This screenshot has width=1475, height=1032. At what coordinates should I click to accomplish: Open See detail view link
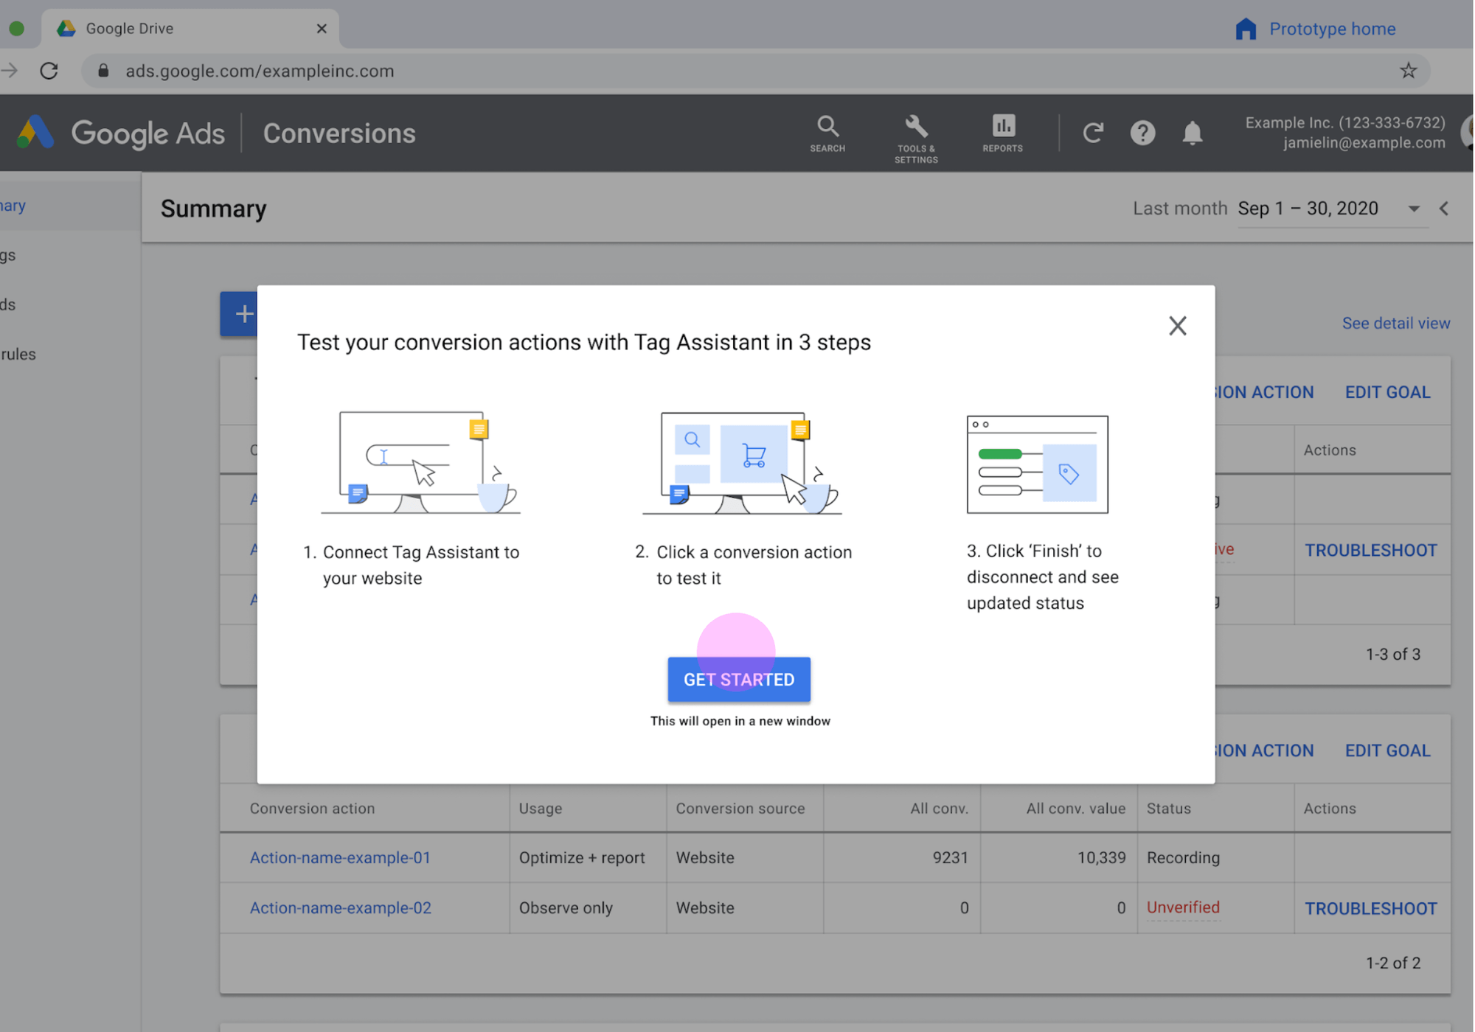click(1395, 324)
